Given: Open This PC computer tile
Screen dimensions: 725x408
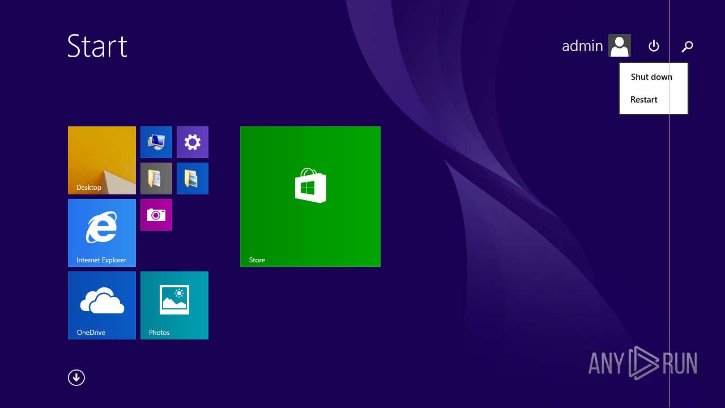Looking at the screenshot, I should 156,142.
